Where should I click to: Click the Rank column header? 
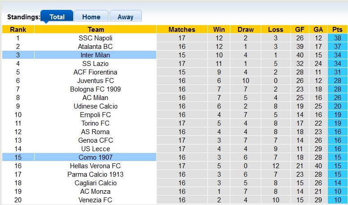pos(18,30)
